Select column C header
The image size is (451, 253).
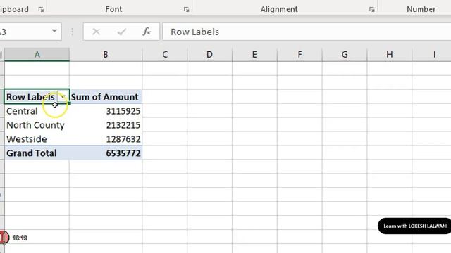165,55
